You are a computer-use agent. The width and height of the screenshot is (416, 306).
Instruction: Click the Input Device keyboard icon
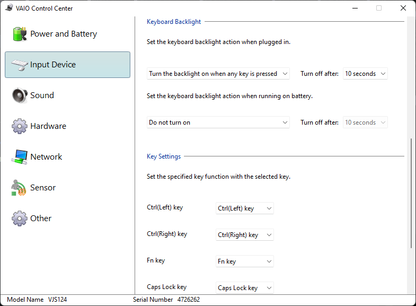coord(20,65)
